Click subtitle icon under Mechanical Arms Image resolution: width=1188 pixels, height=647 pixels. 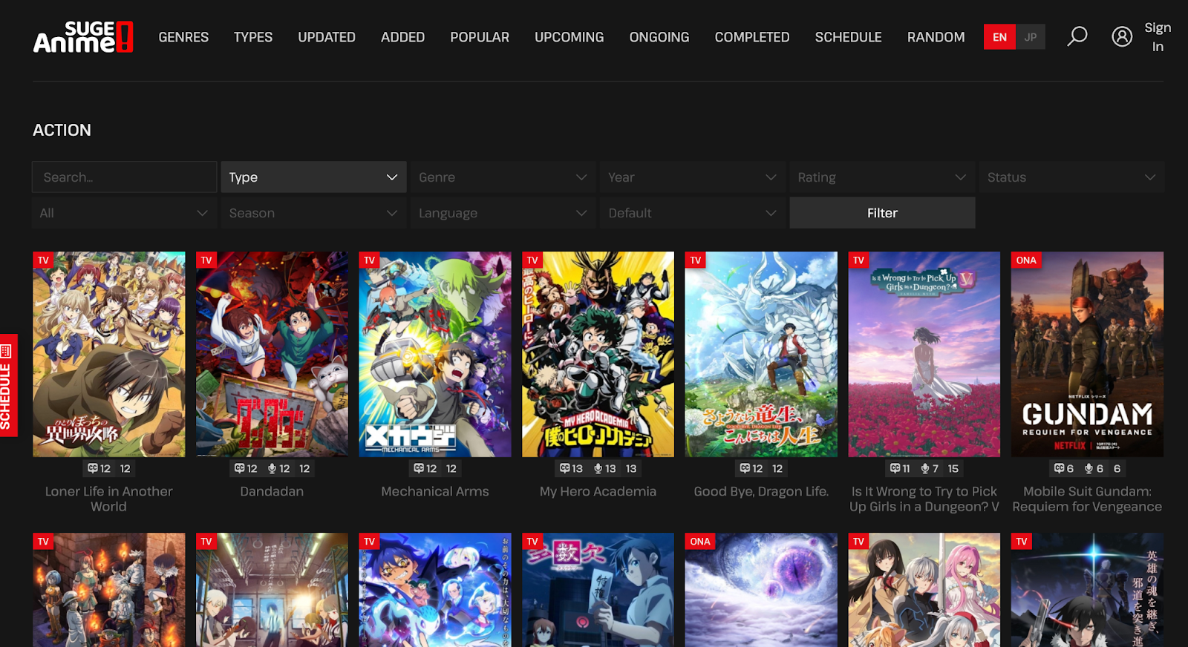click(419, 468)
